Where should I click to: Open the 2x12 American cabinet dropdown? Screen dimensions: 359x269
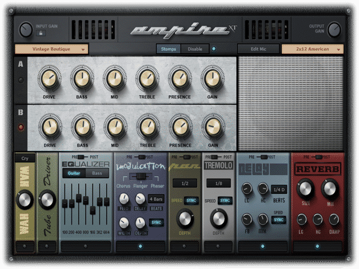click(313, 49)
